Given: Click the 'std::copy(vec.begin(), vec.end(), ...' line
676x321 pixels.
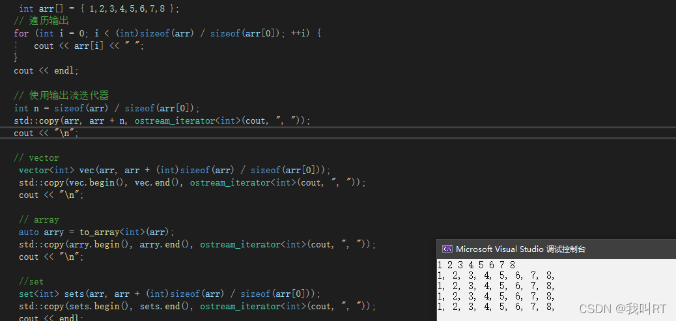Looking at the screenshot, I should click(x=192, y=182).
